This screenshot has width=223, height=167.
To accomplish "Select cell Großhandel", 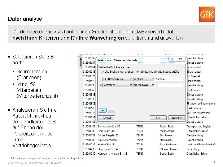I will 193,76.
